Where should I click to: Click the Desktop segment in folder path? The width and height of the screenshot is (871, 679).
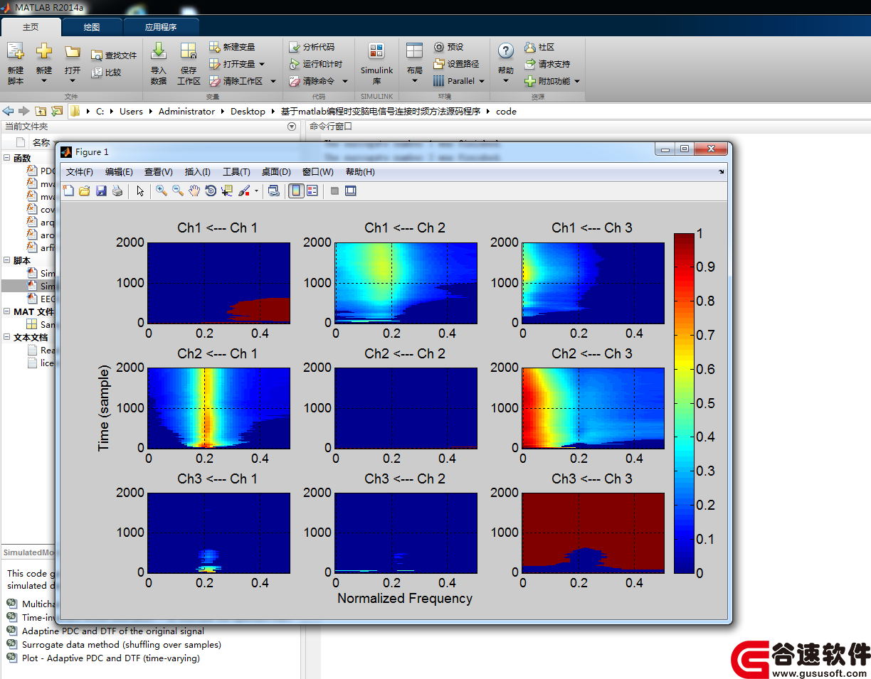[248, 111]
